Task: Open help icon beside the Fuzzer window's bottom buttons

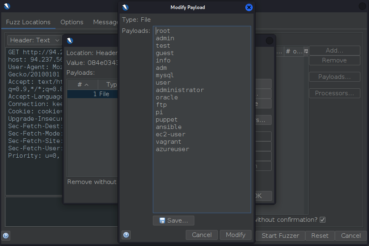Action: [x=6, y=236]
